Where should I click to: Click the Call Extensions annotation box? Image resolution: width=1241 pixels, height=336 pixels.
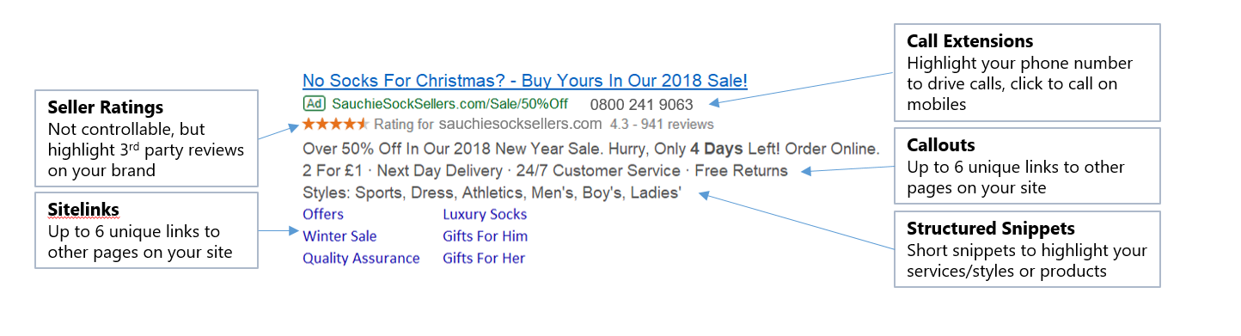(1027, 72)
